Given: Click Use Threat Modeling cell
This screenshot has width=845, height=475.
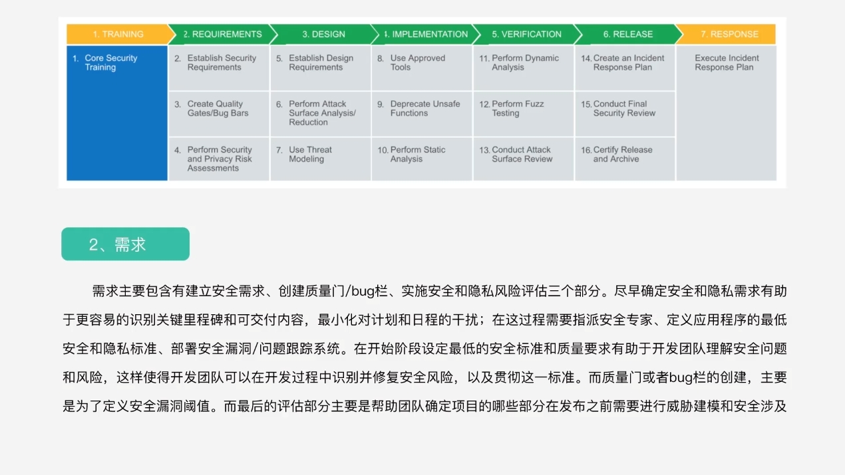Looking at the screenshot, I should [321, 159].
